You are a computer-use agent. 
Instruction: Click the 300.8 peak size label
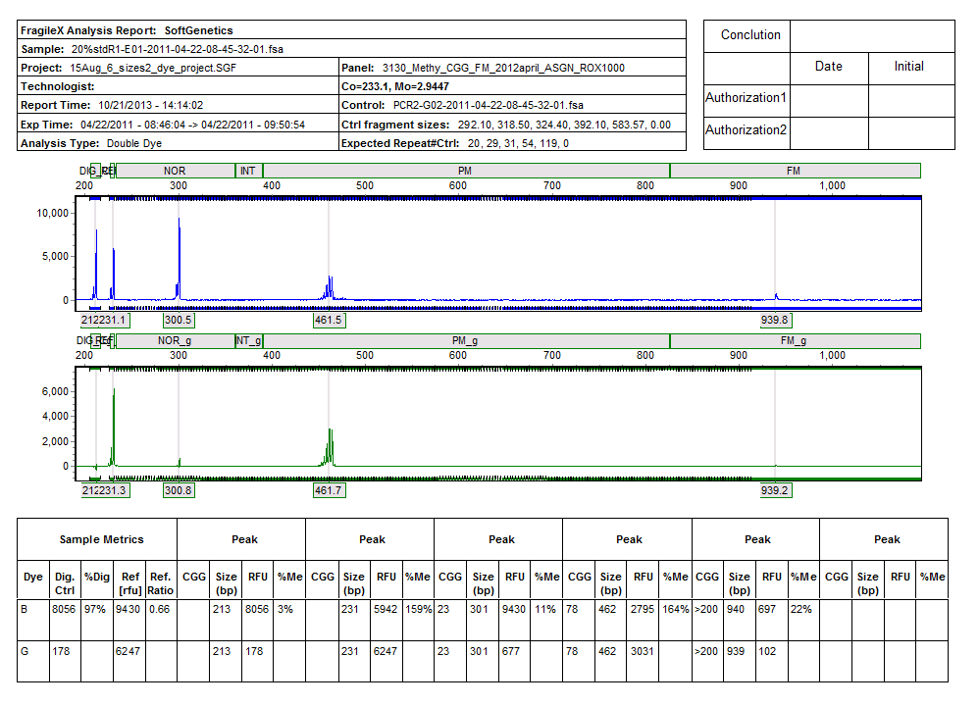click(179, 490)
